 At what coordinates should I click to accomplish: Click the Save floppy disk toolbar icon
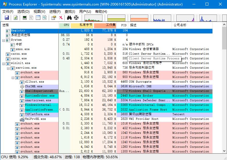pos(7,18)
